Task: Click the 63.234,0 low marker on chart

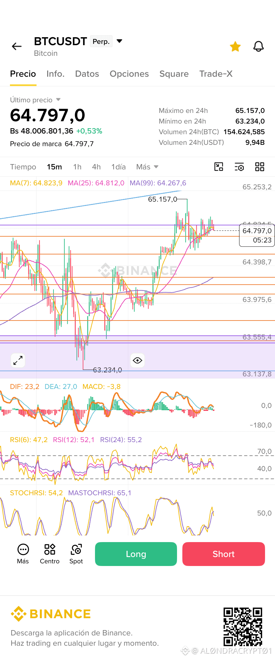Action: click(x=108, y=370)
